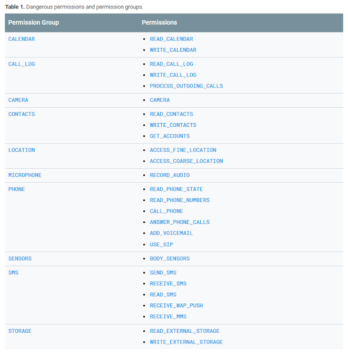
Task: Open the WRITE_CONTACTS permission link
Action: 173,125
